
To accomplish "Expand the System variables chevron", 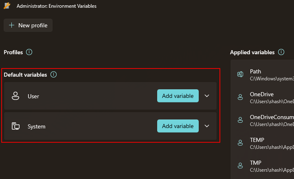I will tap(207, 126).
